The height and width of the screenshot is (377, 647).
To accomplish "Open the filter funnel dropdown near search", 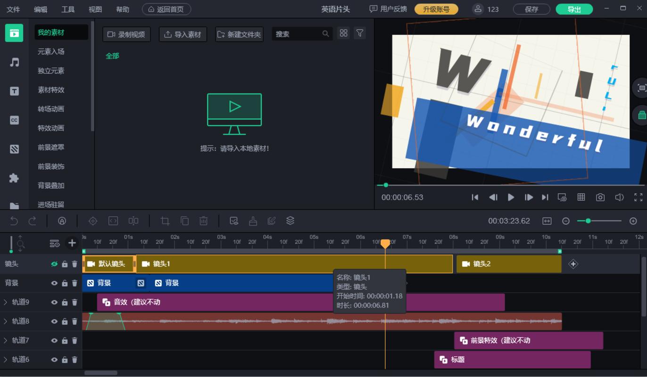I will tap(360, 33).
